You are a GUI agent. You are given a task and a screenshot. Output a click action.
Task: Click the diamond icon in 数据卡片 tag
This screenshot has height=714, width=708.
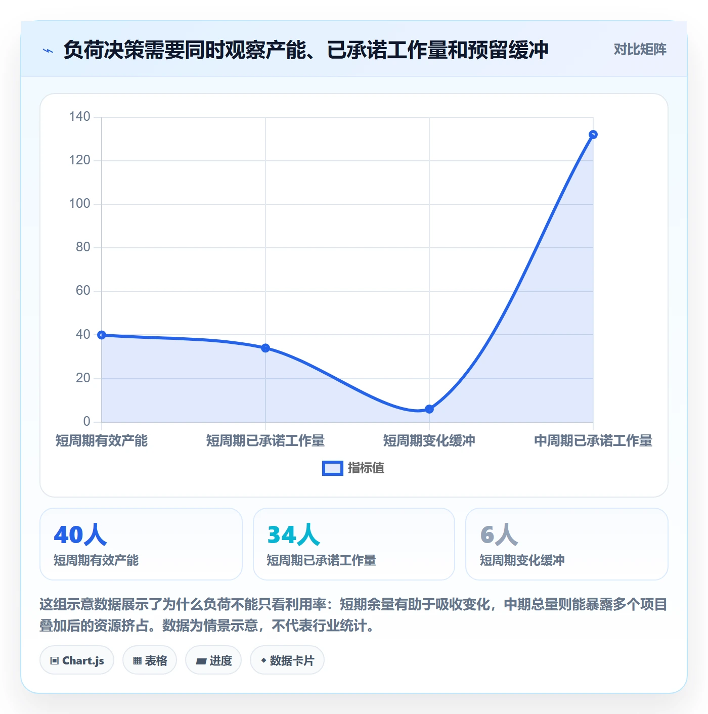(x=263, y=660)
